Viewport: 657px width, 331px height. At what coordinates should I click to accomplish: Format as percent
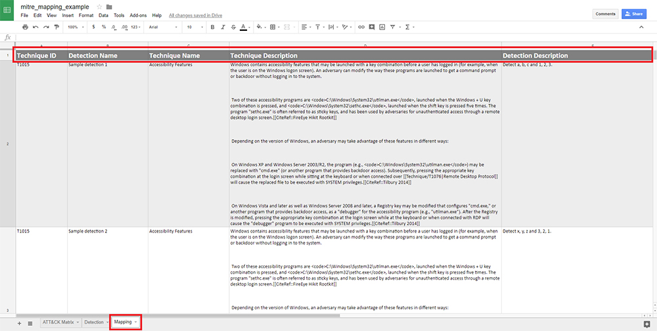[104, 27]
